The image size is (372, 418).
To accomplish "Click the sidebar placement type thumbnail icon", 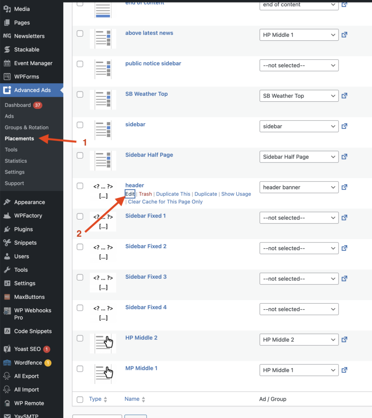I will click(103, 130).
